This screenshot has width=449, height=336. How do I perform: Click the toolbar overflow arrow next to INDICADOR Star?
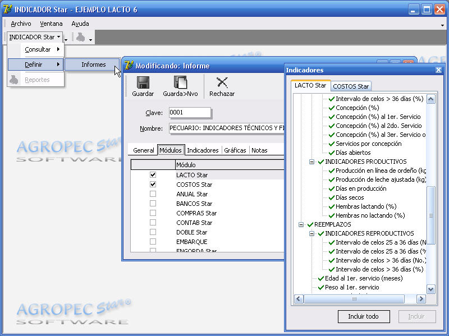coord(66,40)
